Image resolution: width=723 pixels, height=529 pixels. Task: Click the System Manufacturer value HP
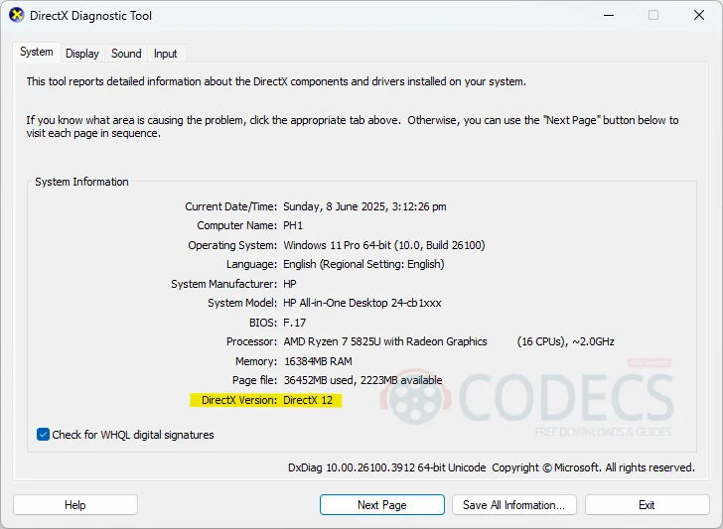(x=290, y=284)
